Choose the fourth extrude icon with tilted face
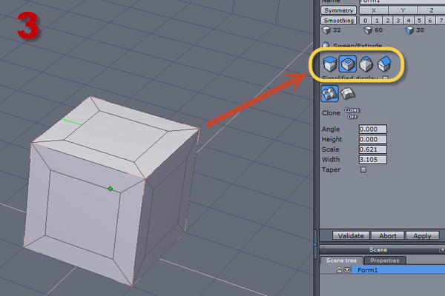The height and width of the screenshot is (296, 445). coord(384,64)
